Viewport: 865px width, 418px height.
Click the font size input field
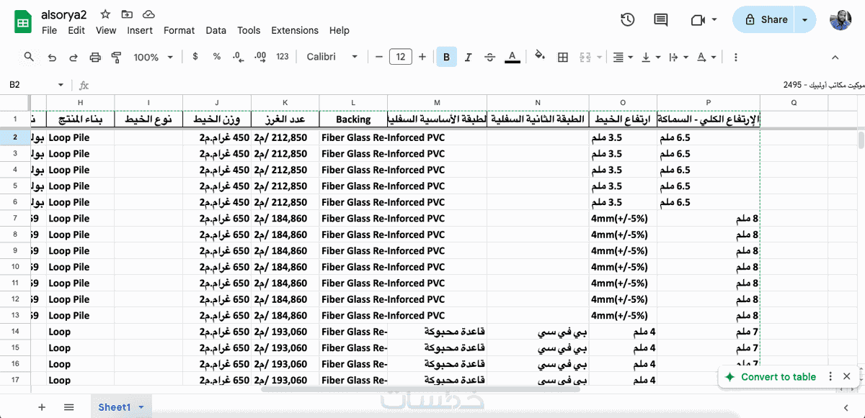(x=401, y=57)
